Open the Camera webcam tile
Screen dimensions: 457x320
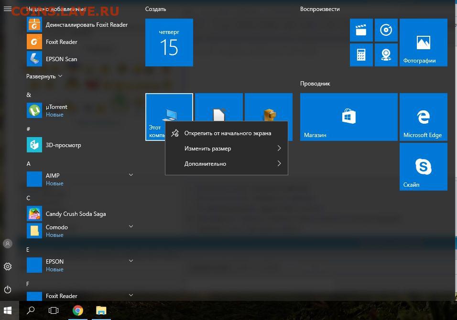386,55
